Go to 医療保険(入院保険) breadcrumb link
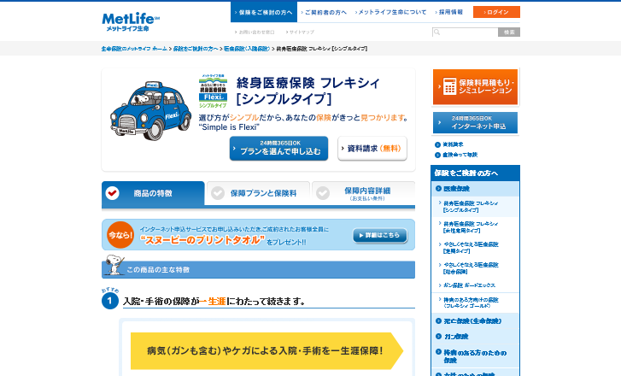621x376 pixels. 247,49
